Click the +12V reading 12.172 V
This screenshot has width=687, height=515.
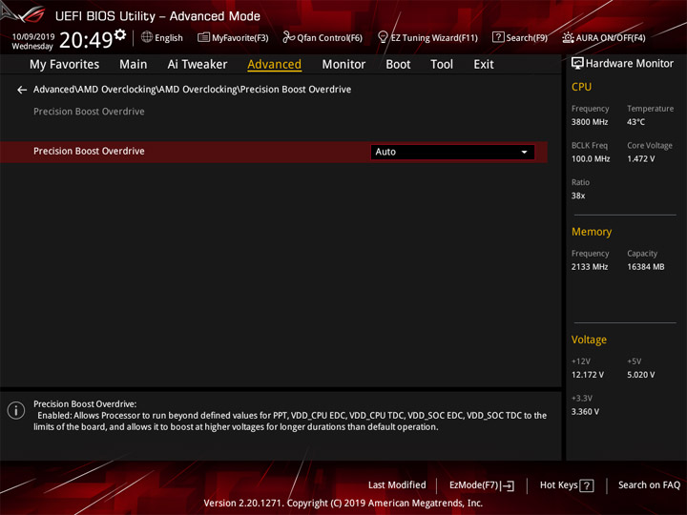click(588, 375)
